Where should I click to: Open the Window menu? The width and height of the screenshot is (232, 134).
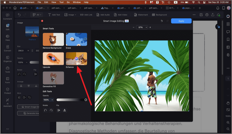click(77, 2)
